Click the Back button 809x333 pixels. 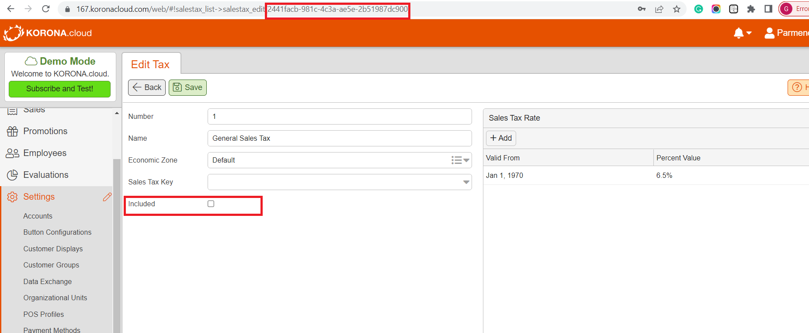pos(147,87)
